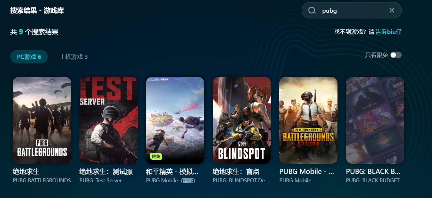Open the PUBG BLINDSPOT cover

pyautogui.click(x=242, y=120)
